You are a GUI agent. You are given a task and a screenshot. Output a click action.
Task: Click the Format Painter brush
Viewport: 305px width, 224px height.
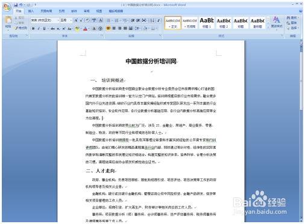click(x=21, y=28)
